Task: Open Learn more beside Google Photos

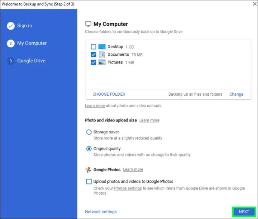Action: click(x=133, y=170)
